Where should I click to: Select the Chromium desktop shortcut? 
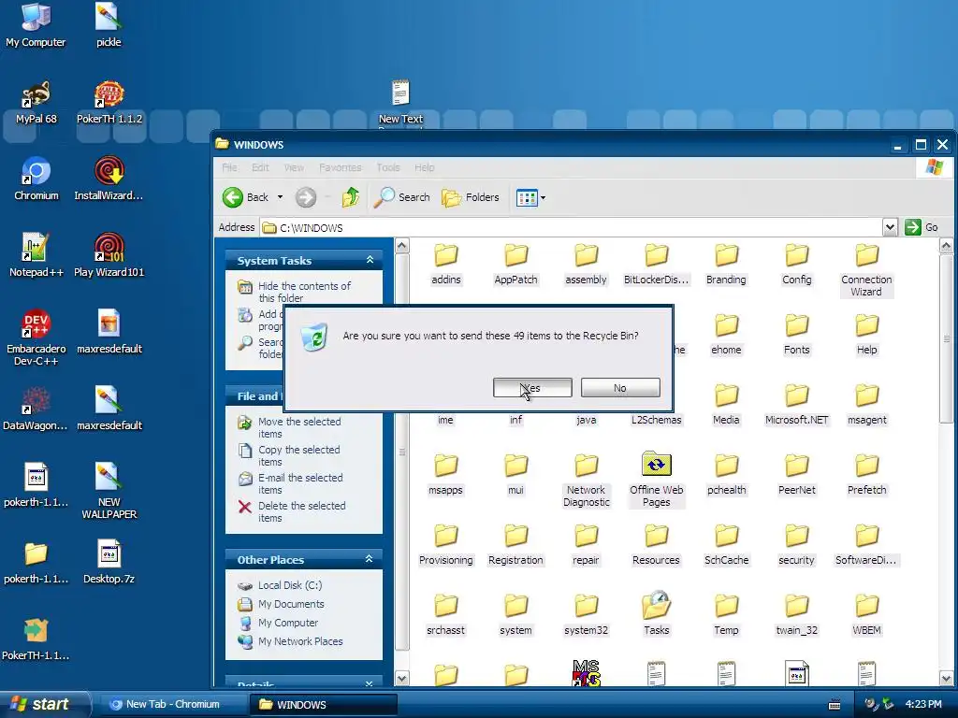coord(36,179)
